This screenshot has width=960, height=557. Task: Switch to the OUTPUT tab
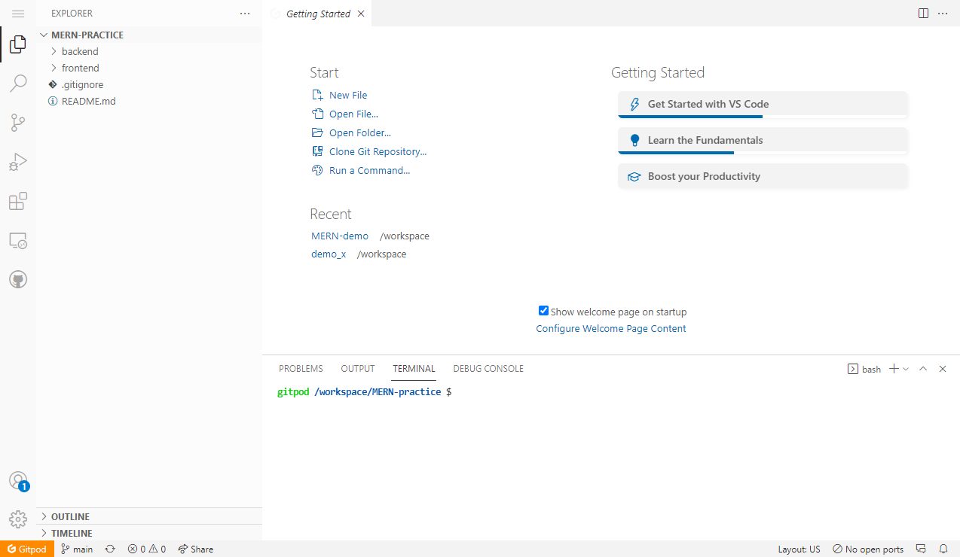tap(357, 369)
